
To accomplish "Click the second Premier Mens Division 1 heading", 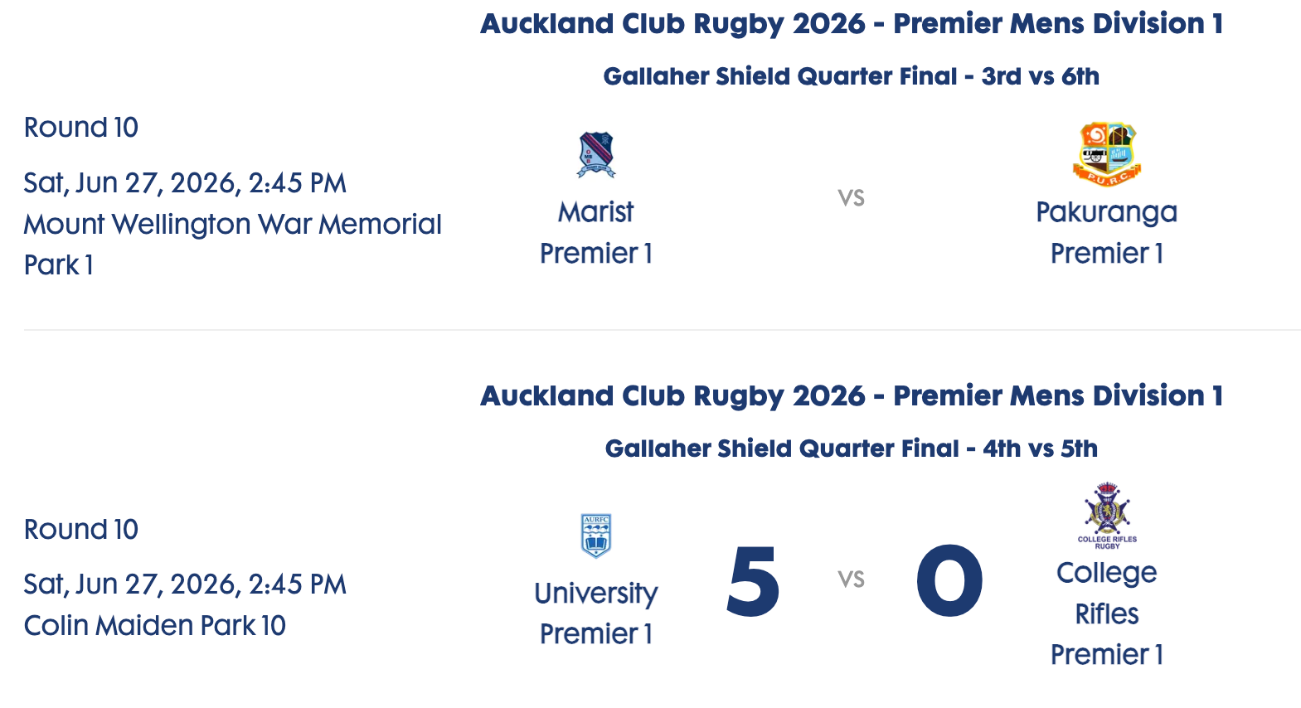I will (x=852, y=395).
